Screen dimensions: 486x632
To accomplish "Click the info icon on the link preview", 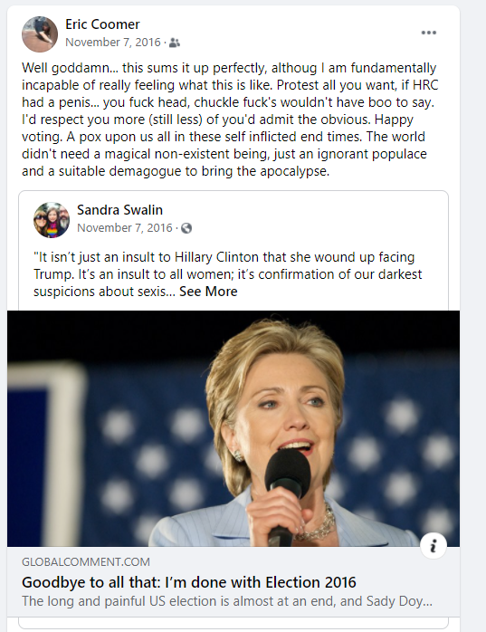I will point(434,546).
